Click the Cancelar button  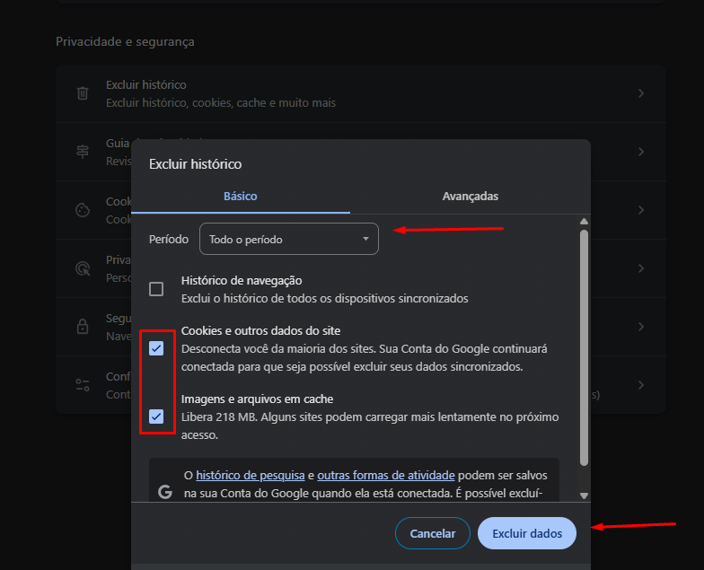(432, 533)
